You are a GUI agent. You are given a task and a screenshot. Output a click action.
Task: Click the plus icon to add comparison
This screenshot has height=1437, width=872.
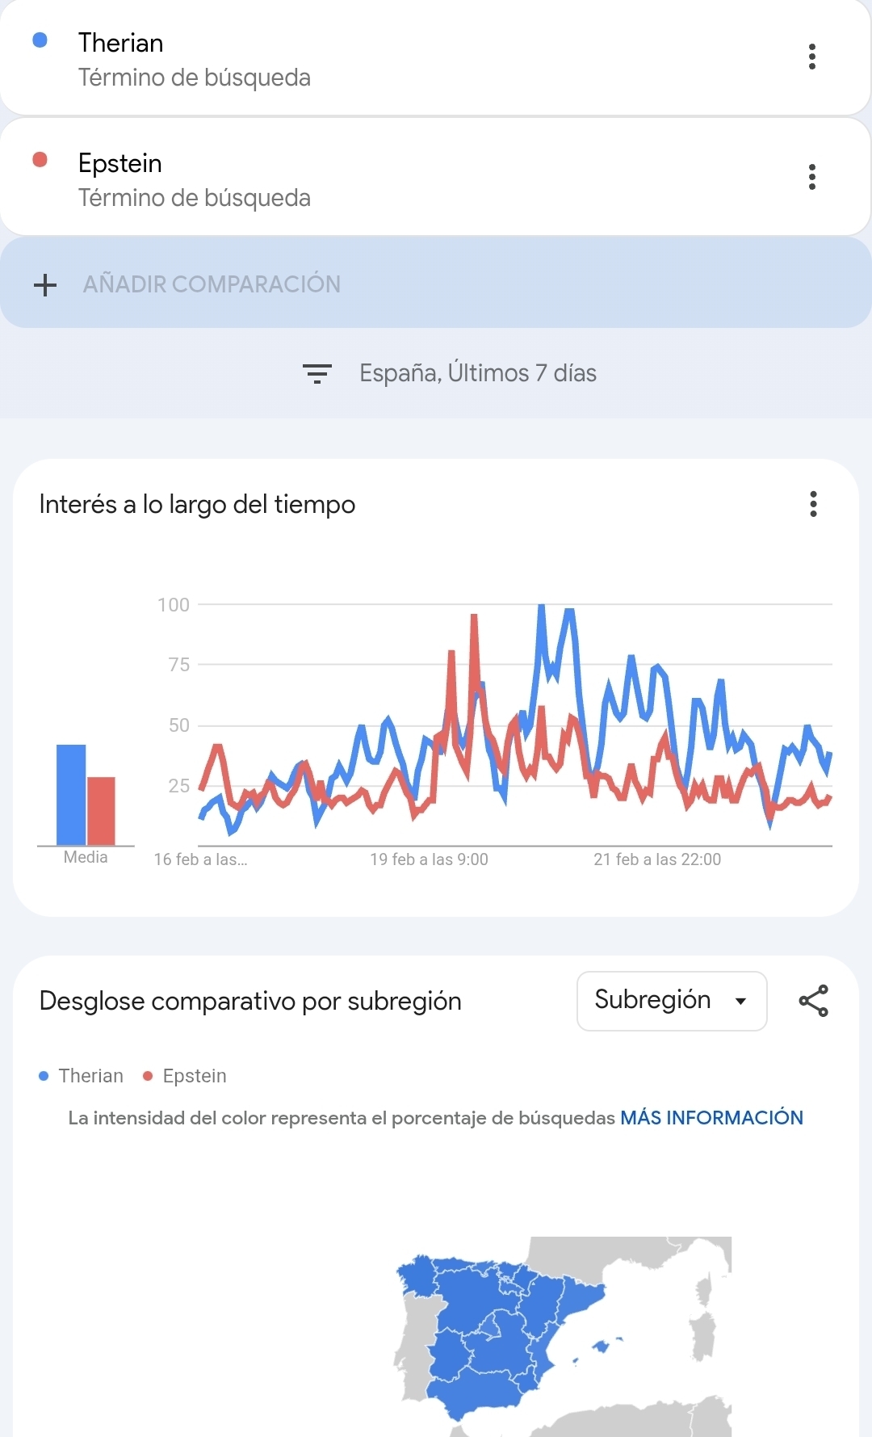45,284
